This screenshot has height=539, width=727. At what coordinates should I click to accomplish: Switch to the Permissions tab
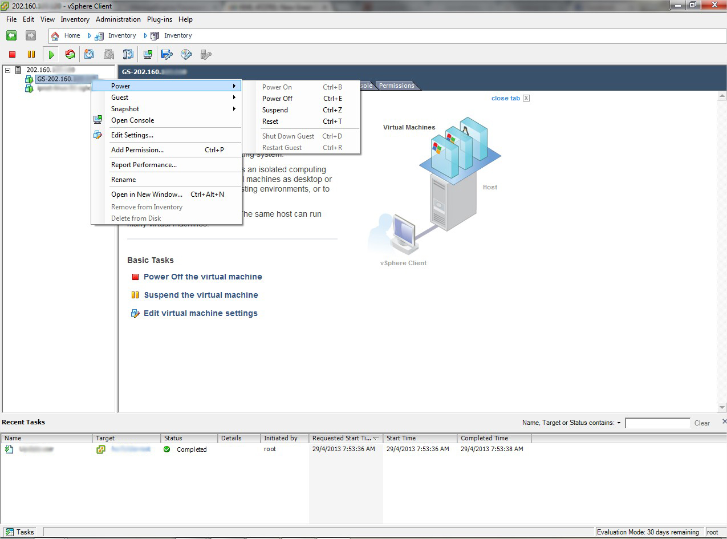(397, 86)
